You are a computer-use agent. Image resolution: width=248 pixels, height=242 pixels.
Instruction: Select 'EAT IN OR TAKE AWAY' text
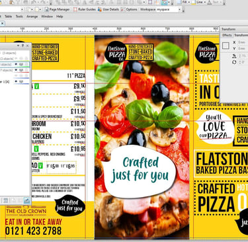click(x=33, y=222)
